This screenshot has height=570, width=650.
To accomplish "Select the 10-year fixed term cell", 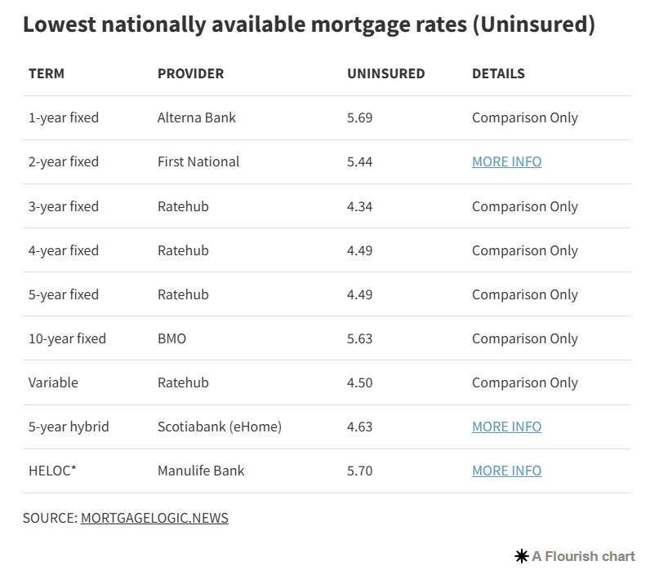I will click(67, 338).
